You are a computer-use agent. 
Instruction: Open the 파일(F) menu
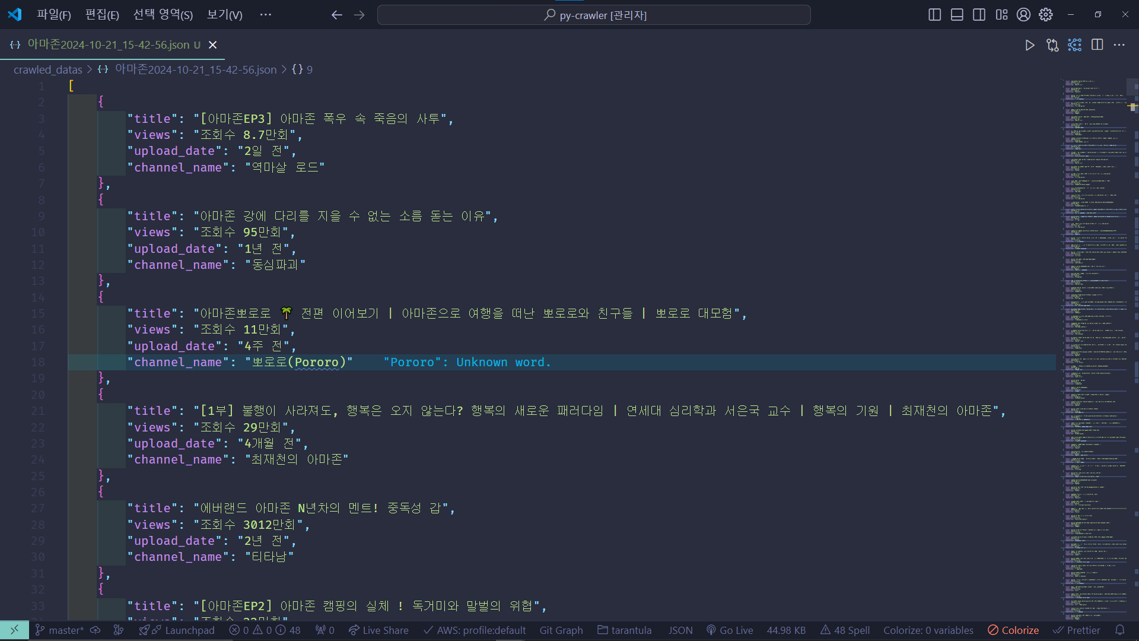coord(53,15)
